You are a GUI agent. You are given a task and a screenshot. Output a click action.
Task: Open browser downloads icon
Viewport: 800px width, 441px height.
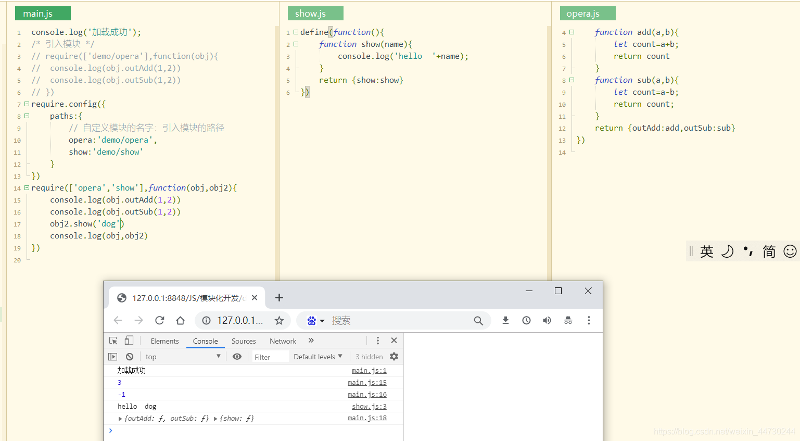pos(505,320)
